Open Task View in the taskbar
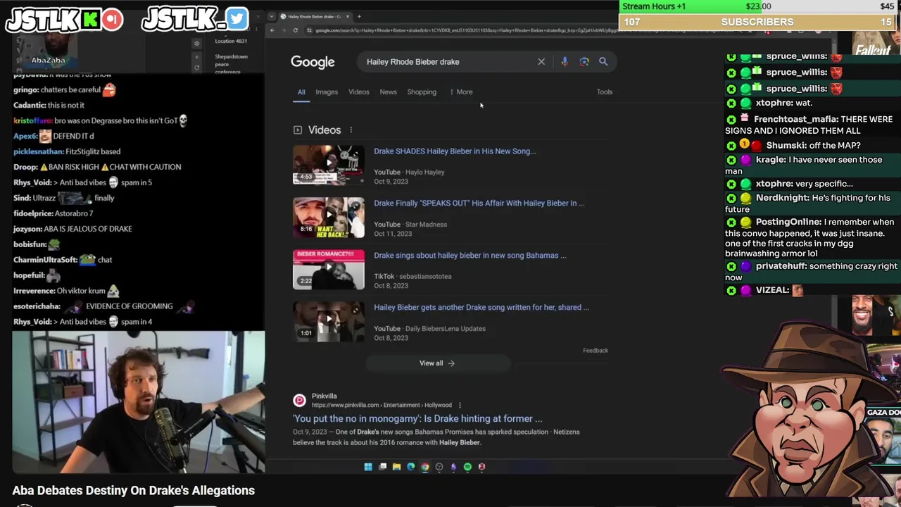Screen dimensions: 901x507 (x=382, y=467)
